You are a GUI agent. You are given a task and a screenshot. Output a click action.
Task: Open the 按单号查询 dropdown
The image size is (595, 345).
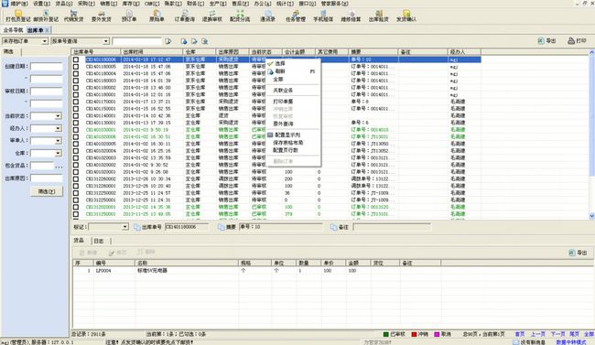coord(106,41)
